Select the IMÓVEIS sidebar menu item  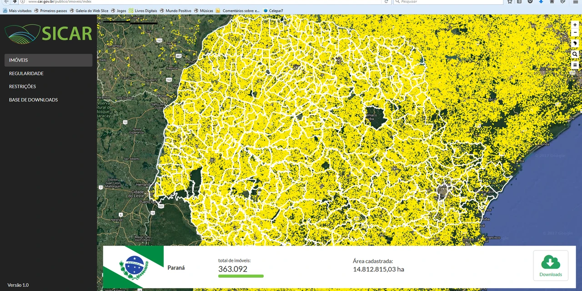pos(48,60)
